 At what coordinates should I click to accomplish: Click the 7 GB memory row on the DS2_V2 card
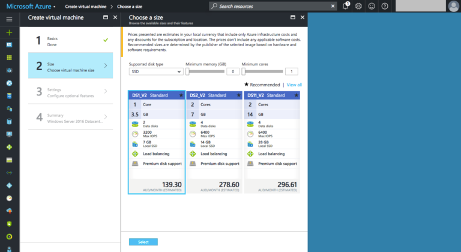[214, 115]
